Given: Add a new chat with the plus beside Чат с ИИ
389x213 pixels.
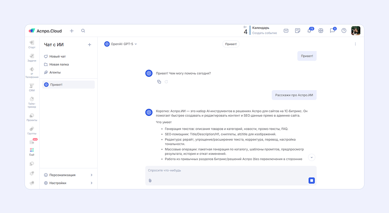Looking at the screenshot, I should point(89,45).
